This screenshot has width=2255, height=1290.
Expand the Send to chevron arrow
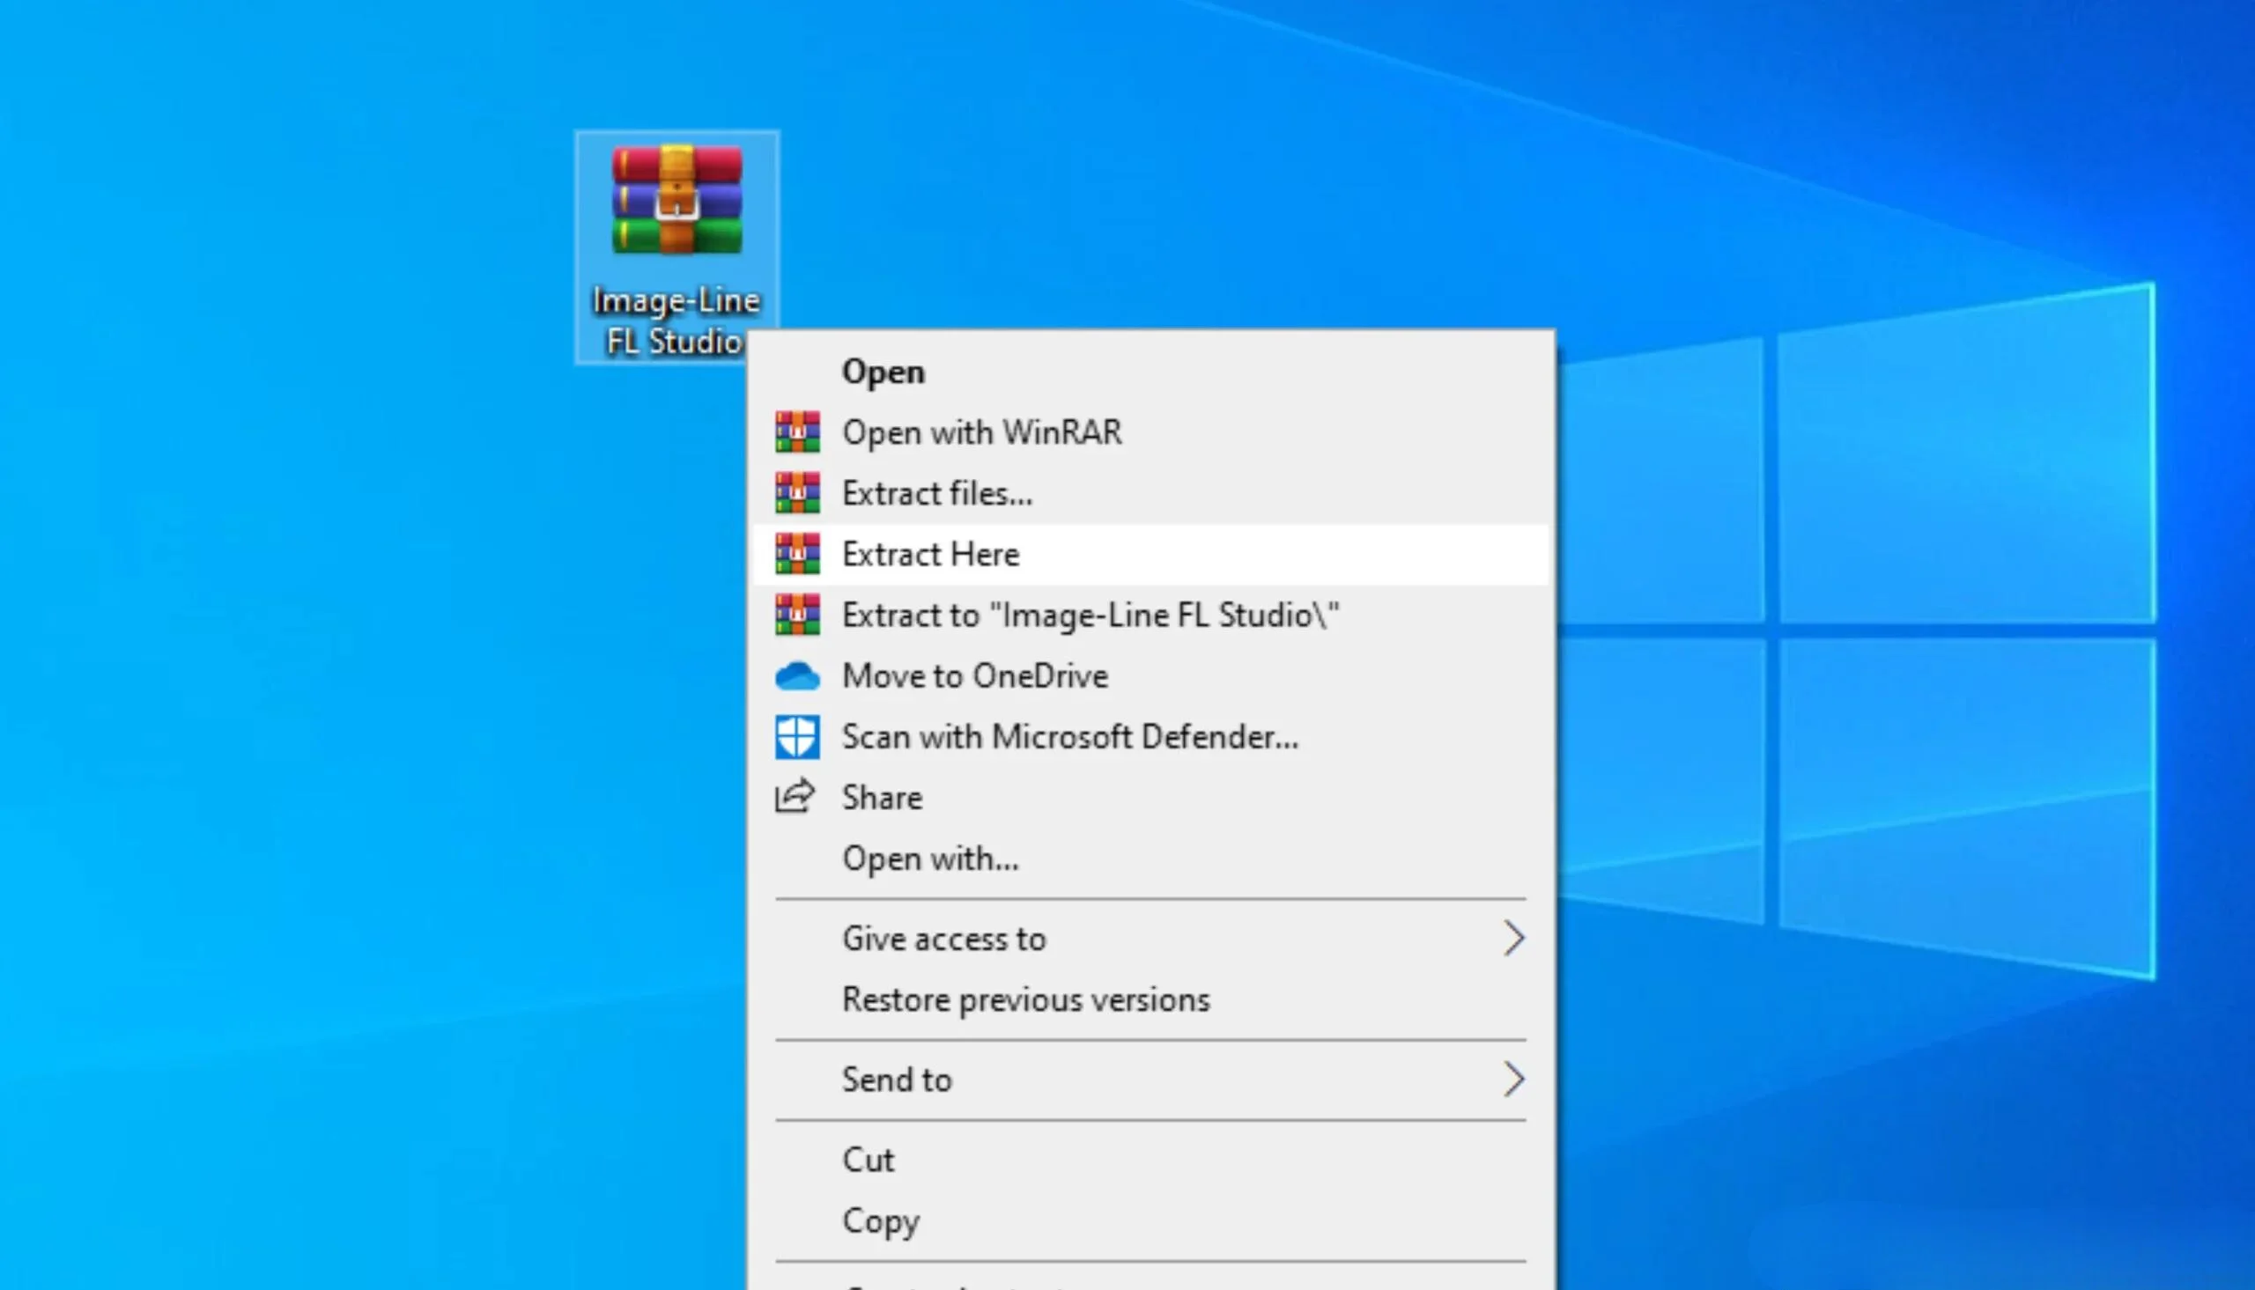click(1514, 1080)
